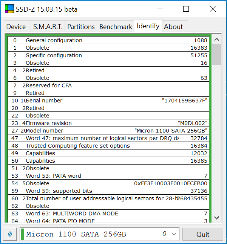Select the Partitions tab
This screenshot has height=244, width=227.
point(81,27)
